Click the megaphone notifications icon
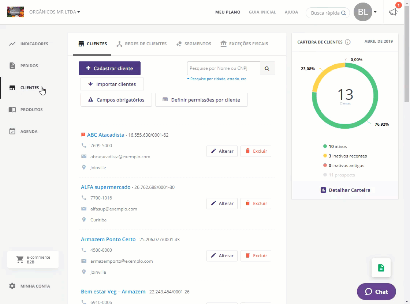Viewport: 410px width, 304px height. tap(393, 12)
